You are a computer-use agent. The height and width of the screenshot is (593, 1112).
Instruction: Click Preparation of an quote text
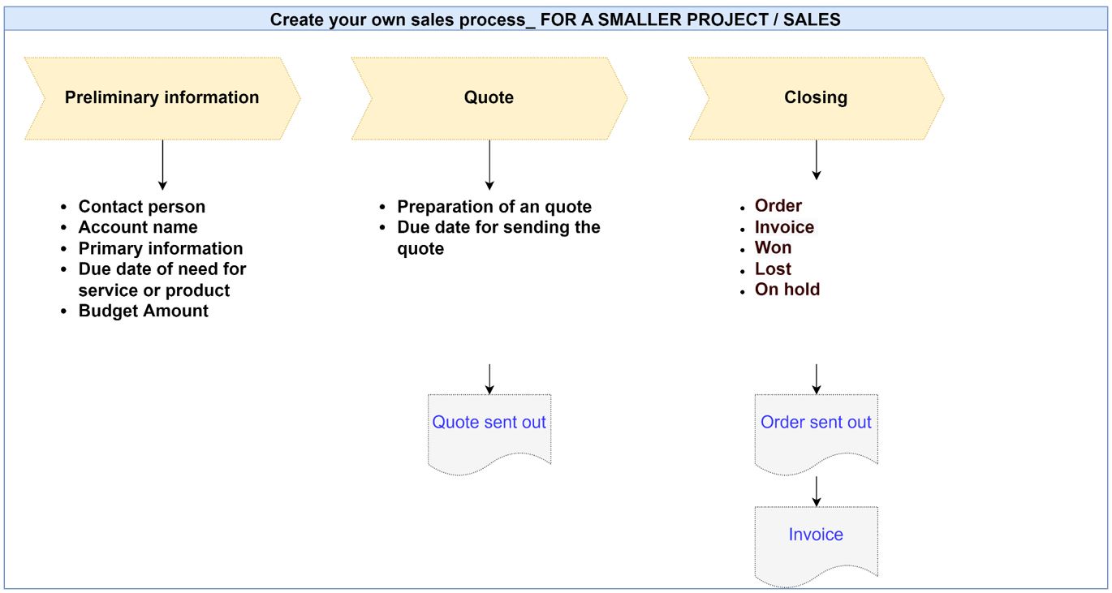(x=494, y=207)
